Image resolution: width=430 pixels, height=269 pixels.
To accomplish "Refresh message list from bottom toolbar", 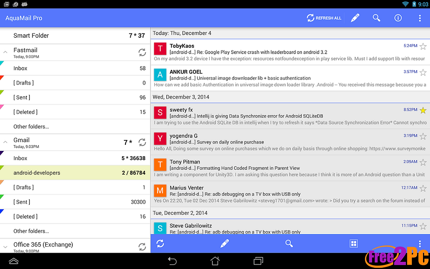I will pyautogui.click(x=160, y=244).
